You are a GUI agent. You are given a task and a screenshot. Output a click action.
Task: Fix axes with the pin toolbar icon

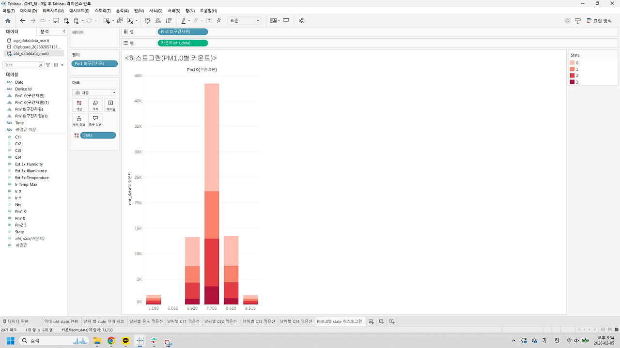pos(219,21)
